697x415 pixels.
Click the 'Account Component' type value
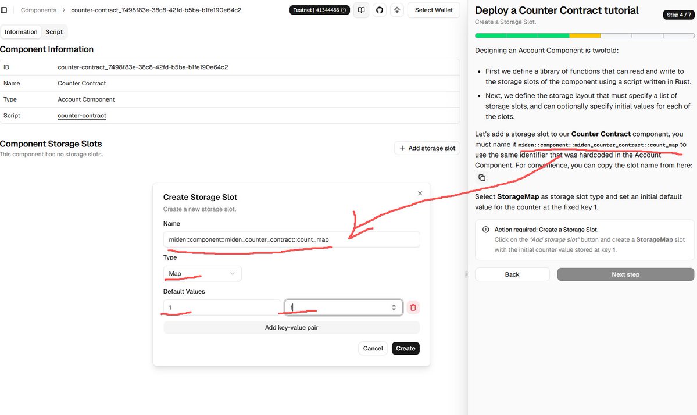click(86, 99)
